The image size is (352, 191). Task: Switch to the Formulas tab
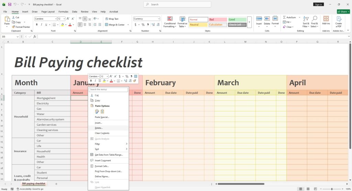coord(63,12)
